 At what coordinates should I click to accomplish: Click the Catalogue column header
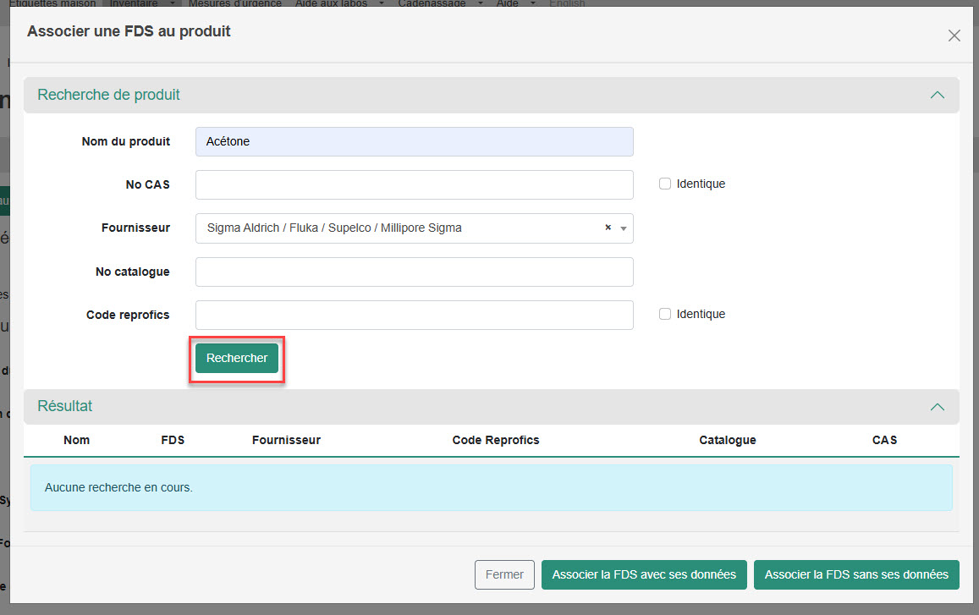pyautogui.click(x=728, y=440)
